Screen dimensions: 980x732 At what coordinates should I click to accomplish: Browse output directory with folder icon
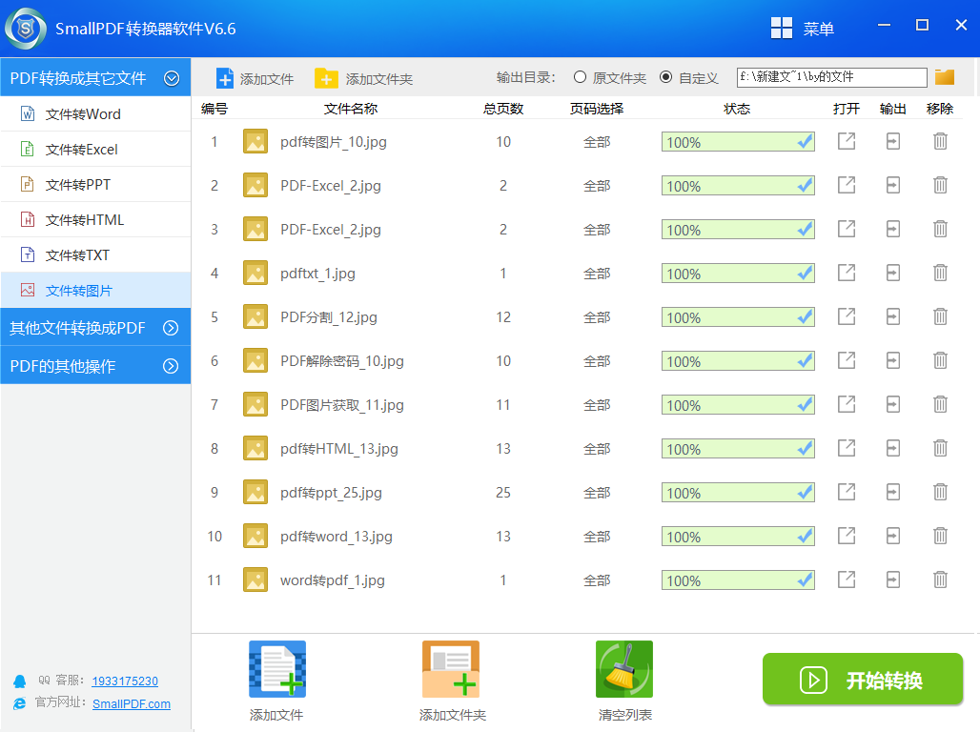945,77
